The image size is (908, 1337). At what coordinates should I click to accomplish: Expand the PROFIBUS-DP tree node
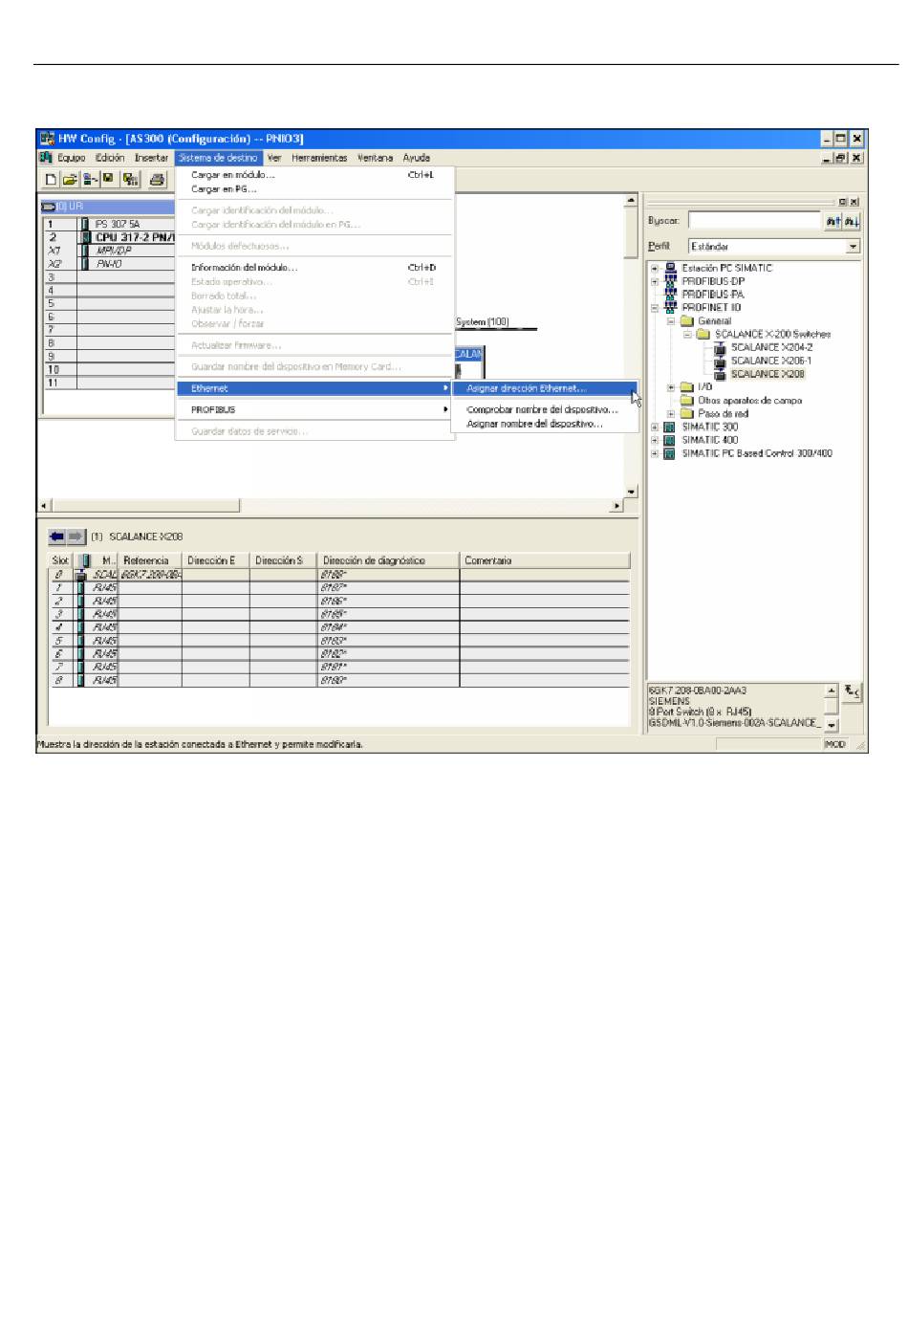click(655, 282)
